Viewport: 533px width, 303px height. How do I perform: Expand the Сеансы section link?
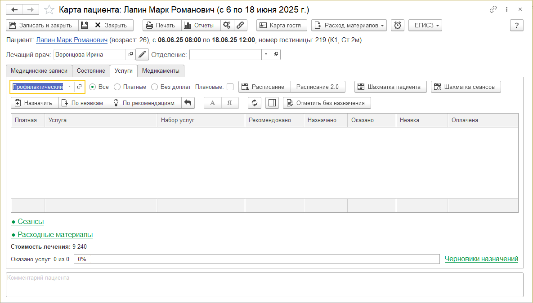27,222
